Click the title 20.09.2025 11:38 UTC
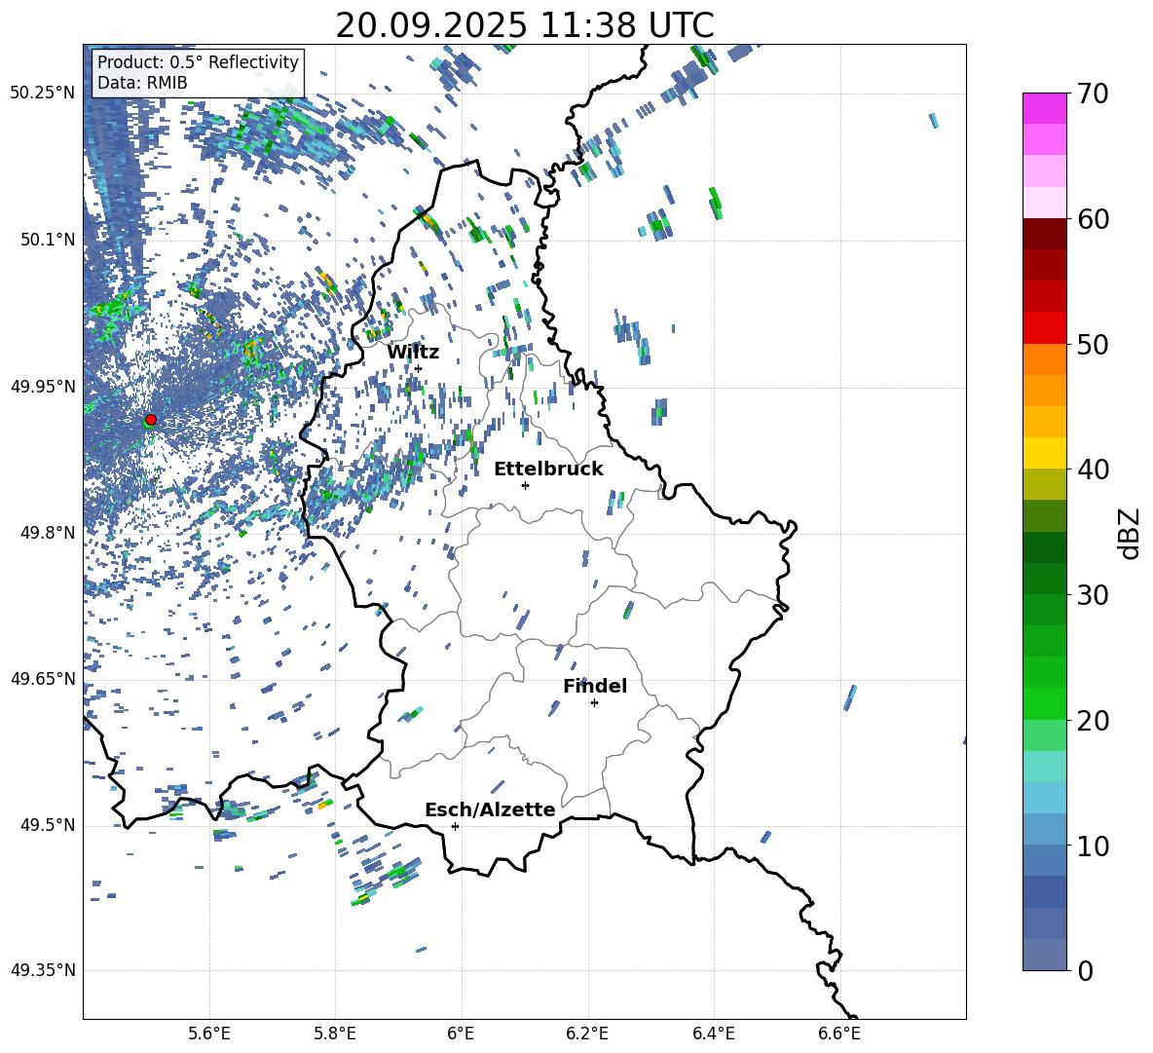 point(524,25)
